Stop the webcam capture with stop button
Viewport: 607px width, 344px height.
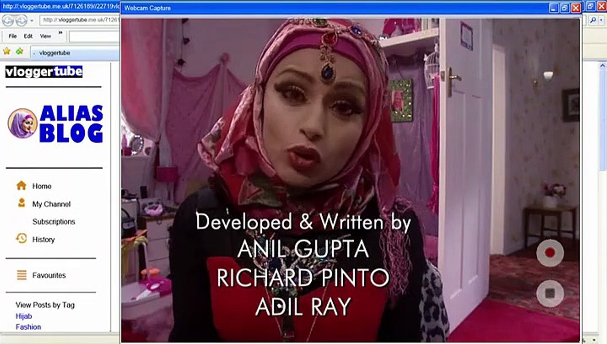pyautogui.click(x=550, y=293)
